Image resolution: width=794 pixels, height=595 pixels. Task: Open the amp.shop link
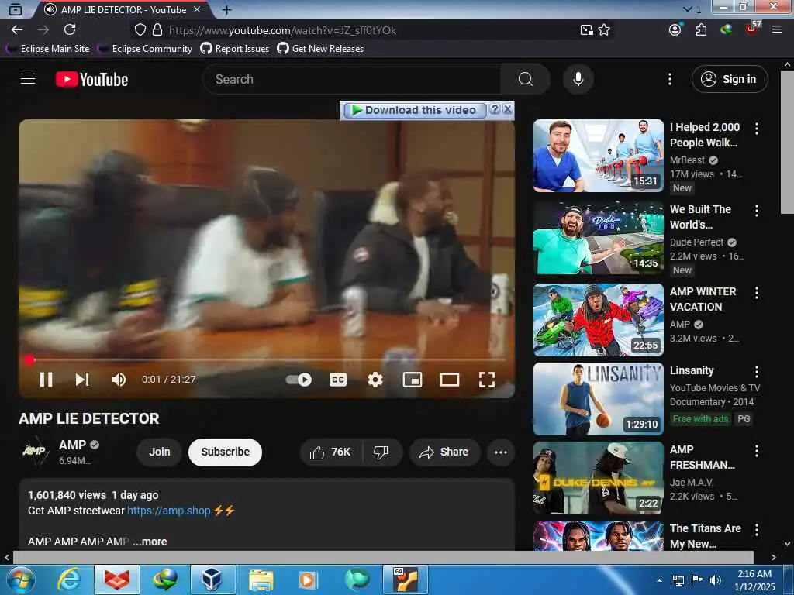[168, 511]
